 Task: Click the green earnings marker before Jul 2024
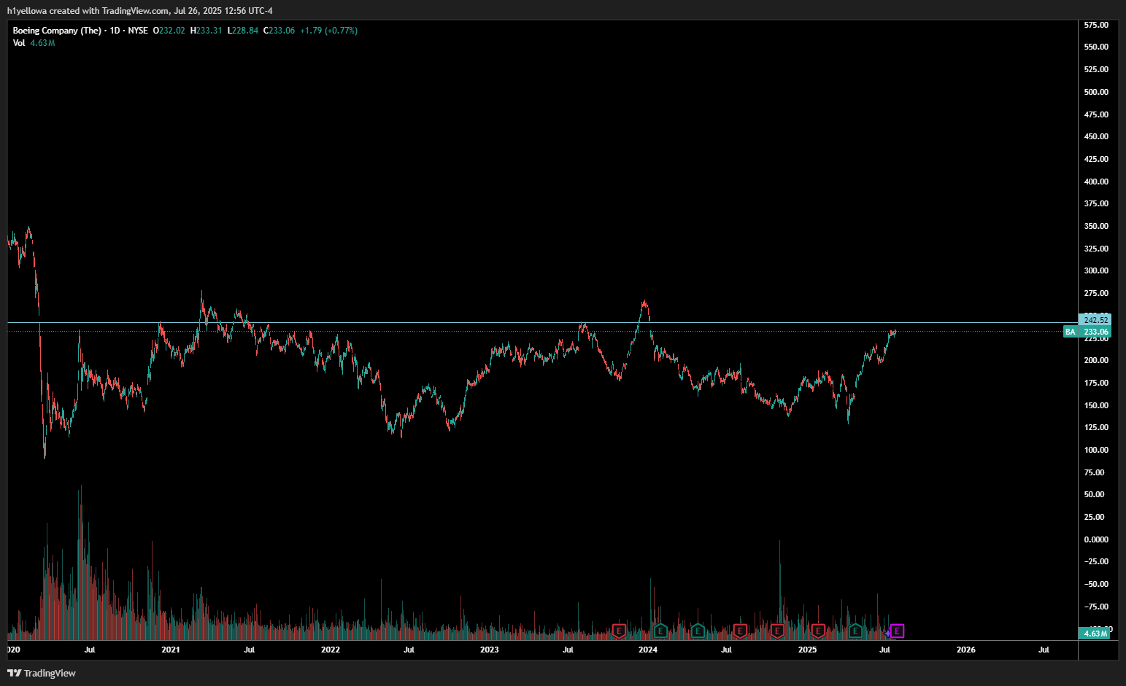(x=698, y=631)
